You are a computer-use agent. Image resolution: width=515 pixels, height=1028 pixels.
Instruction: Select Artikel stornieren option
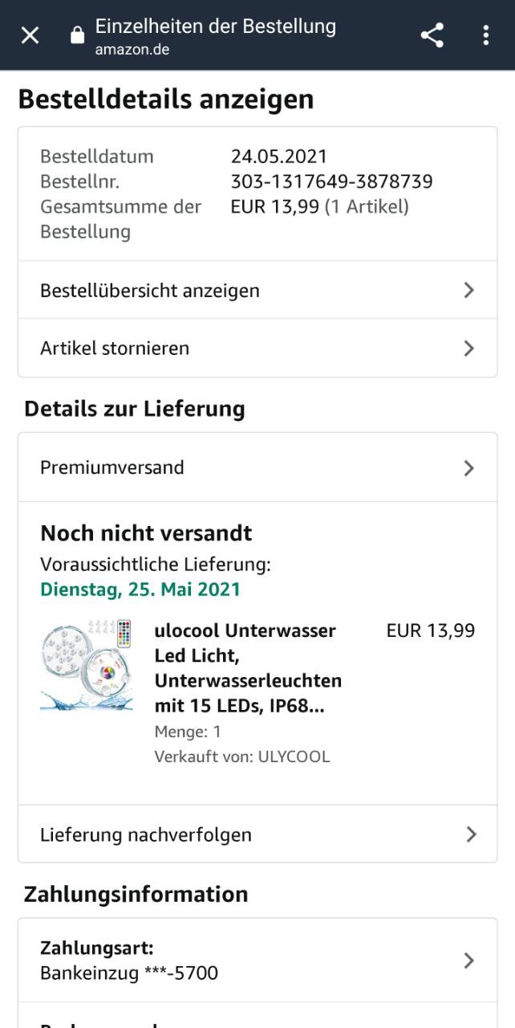[x=115, y=348]
